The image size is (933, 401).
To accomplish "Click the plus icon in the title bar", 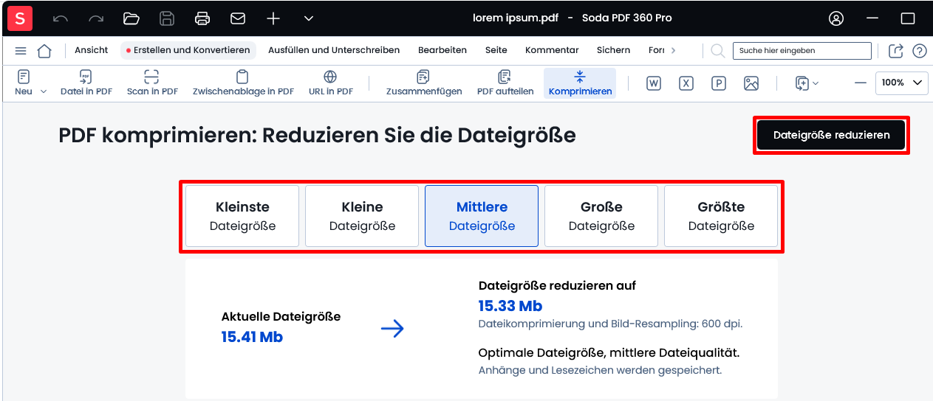I will pyautogui.click(x=273, y=18).
